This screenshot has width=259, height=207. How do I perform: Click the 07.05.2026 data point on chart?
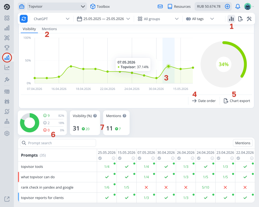click(x=168, y=66)
